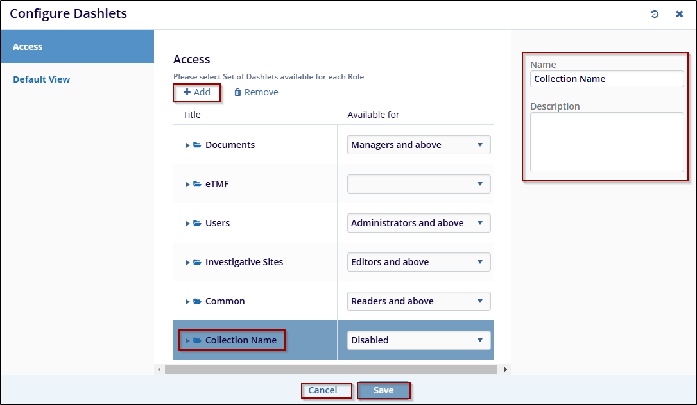Click the reset history icon in header
The width and height of the screenshot is (697, 405).
coord(655,14)
